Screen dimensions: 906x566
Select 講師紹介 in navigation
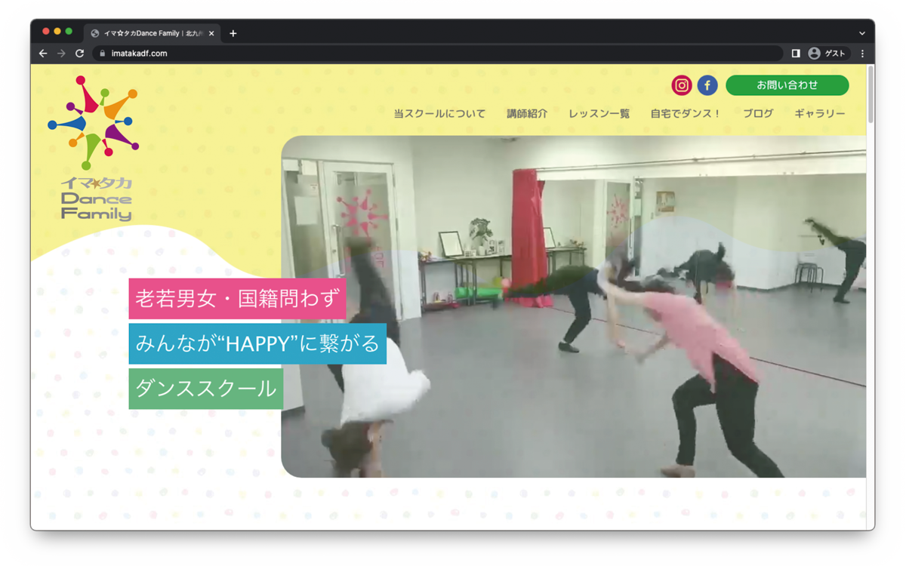tap(527, 113)
